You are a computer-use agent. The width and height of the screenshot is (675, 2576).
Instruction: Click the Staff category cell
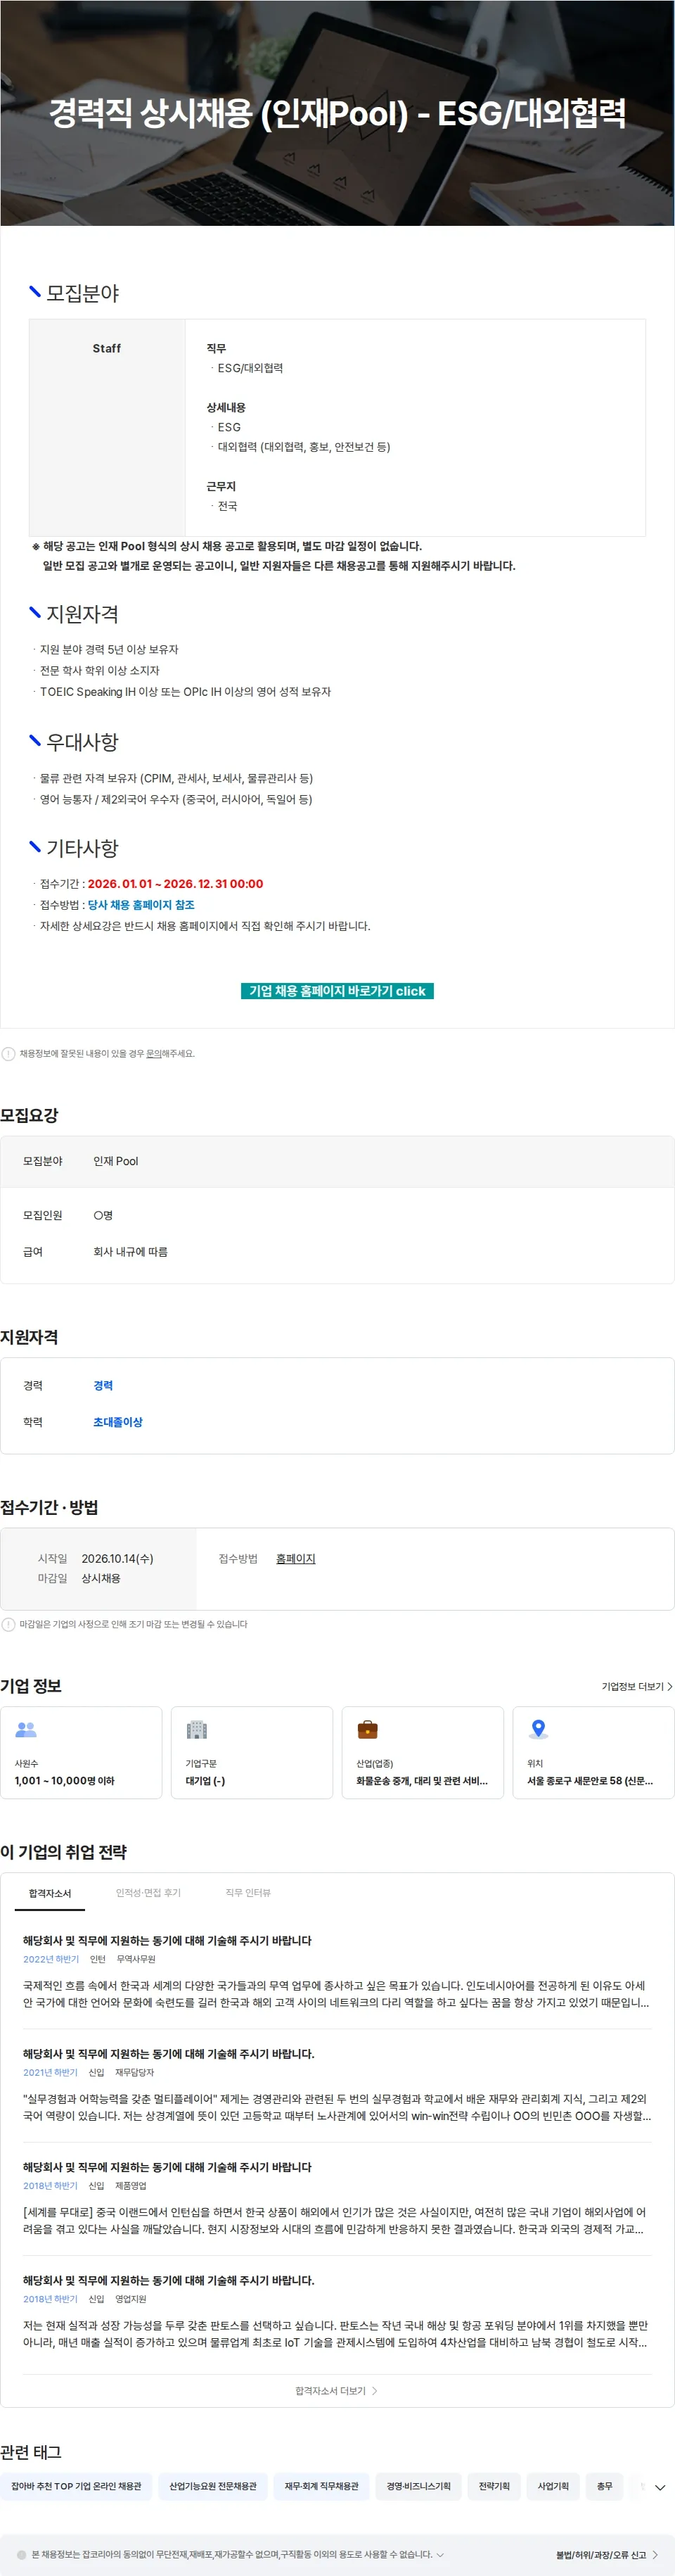107,428
